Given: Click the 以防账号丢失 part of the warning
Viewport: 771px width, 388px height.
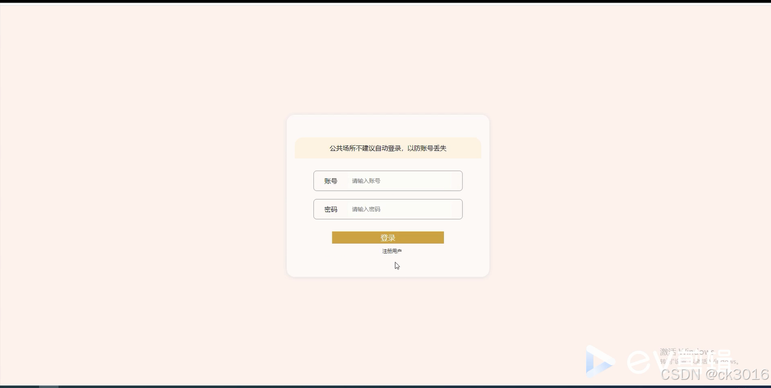Looking at the screenshot, I should pyautogui.click(x=427, y=148).
